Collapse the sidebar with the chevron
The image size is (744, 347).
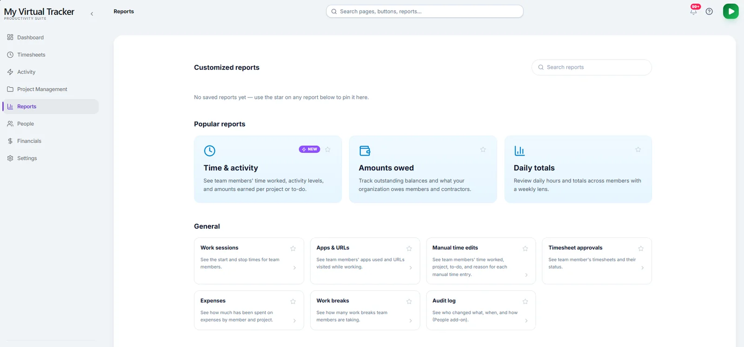92,14
